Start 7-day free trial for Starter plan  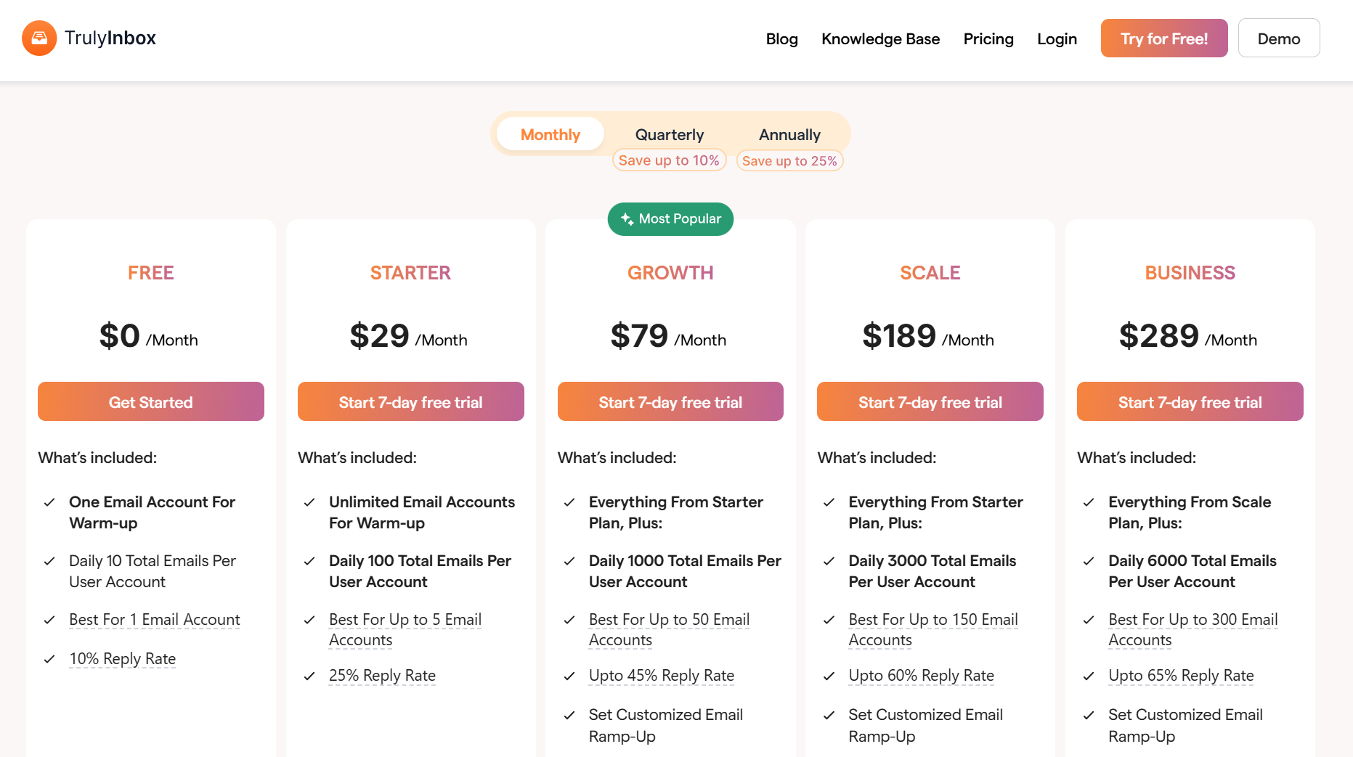click(410, 401)
